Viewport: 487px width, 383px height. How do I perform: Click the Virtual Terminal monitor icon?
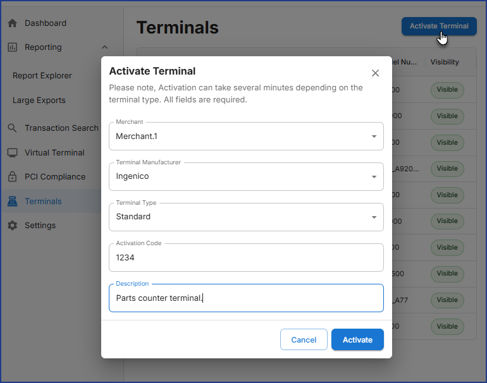(12, 153)
